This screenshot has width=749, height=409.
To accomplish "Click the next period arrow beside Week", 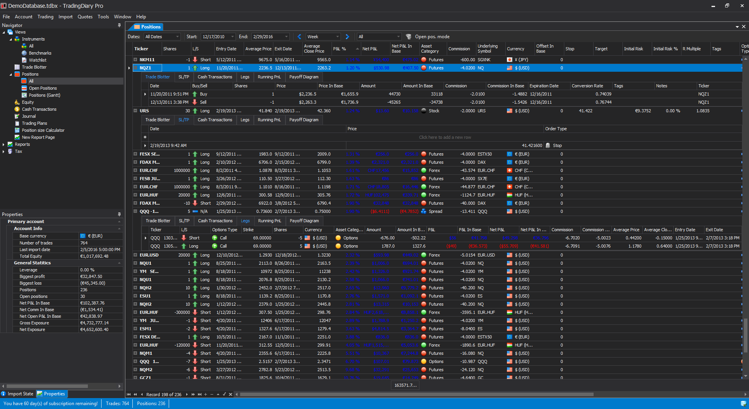I will tap(347, 37).
